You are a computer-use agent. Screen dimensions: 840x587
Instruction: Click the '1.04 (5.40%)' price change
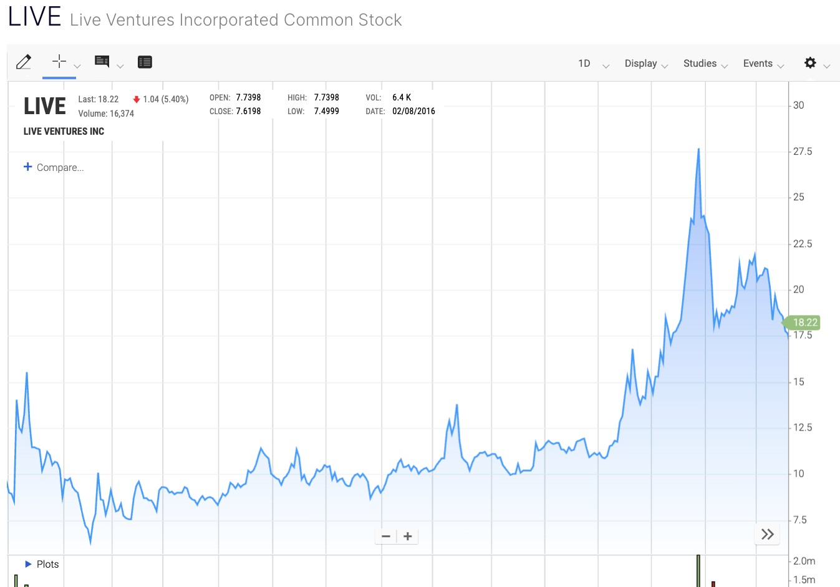click(161, 99)
